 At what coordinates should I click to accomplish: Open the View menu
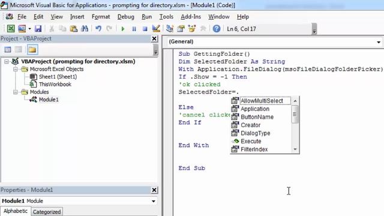[x=56, y=17]
